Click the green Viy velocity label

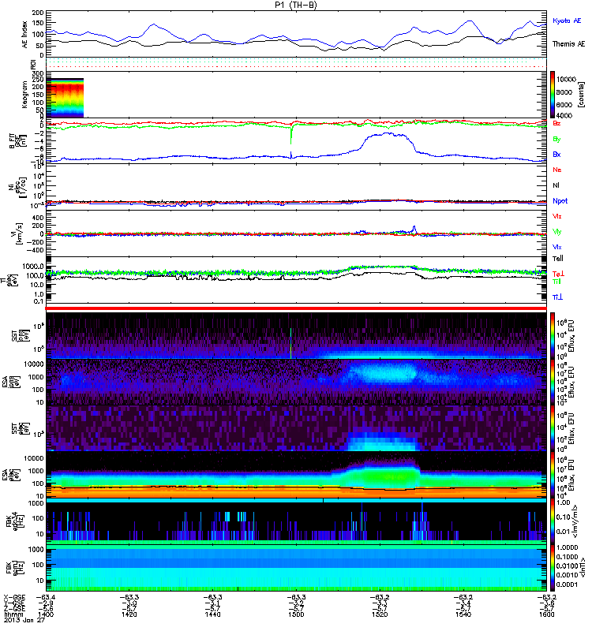point(556,232)
